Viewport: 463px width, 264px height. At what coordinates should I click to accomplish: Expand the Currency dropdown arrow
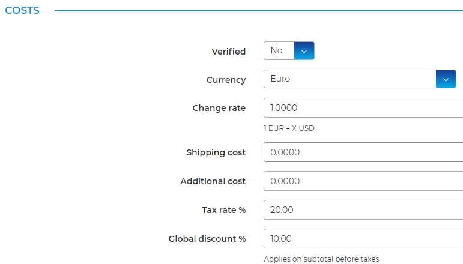[446, 79]
